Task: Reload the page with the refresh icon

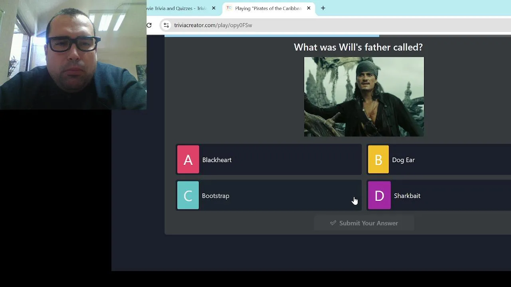Action: pyautogui.click(x=149, y=25)
